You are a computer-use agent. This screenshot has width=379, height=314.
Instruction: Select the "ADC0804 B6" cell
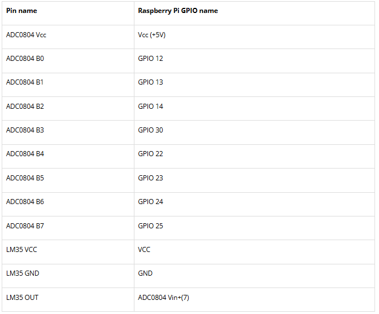[25, 202]
